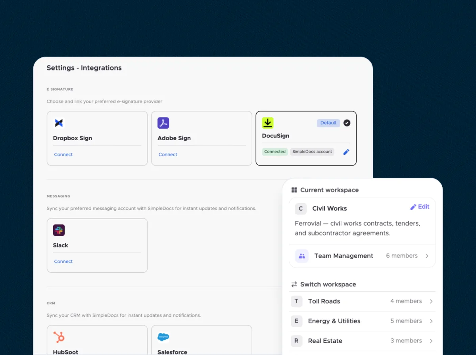476x355 pixels.
Task: Edit the DocuSign connection with the pencil icon
Action: pos(346,152)
